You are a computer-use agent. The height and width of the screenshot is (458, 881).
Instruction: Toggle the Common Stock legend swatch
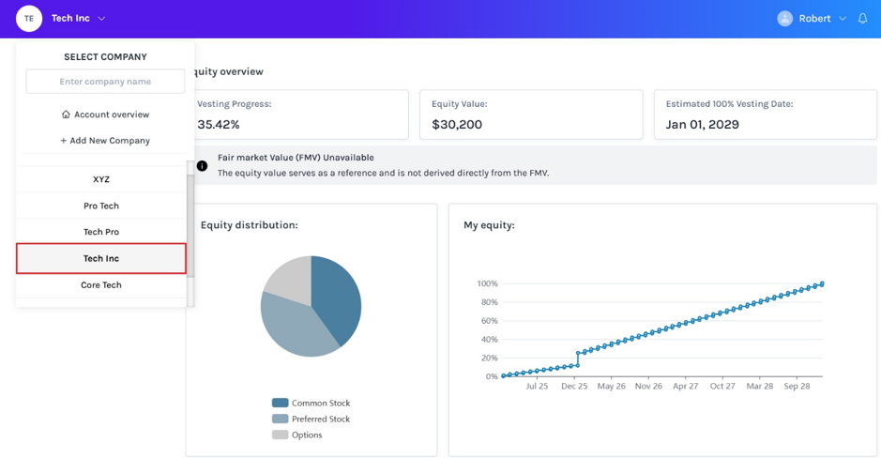click(x=280, y=403)
